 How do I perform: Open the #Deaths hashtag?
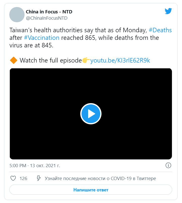(160, 30)
